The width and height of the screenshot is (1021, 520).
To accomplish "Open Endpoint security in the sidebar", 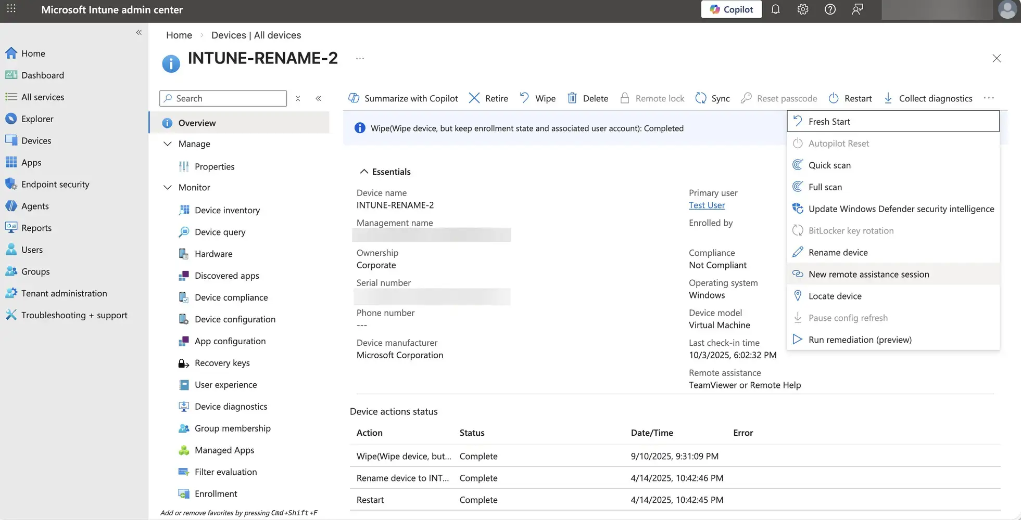I will pos(55,184).
